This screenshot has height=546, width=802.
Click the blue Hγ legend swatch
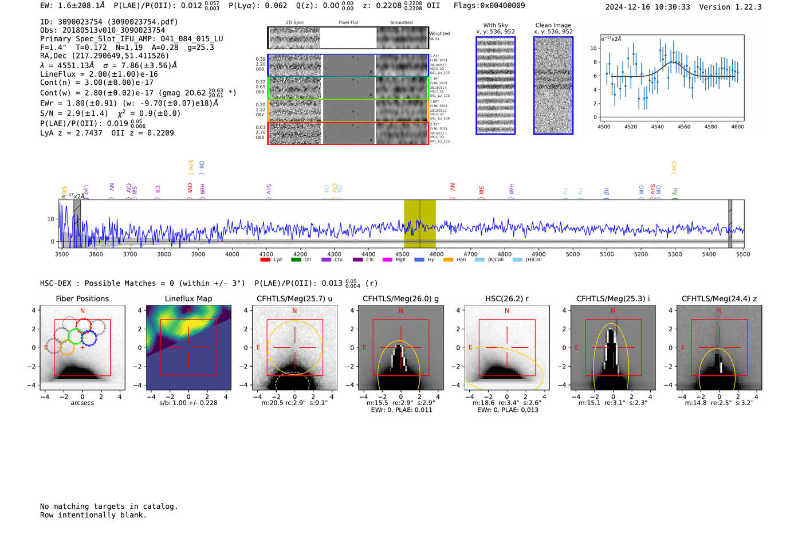[419, 260]
